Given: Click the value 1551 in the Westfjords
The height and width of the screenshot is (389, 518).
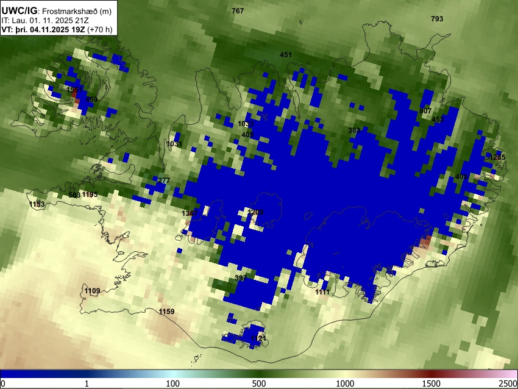Looking at the screenshot, I should coord(75,90).
